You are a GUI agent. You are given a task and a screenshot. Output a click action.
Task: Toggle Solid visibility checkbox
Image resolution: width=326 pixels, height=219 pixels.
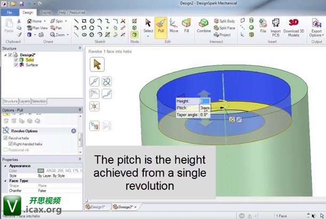16,60
